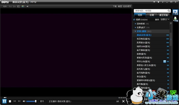Refresh the 视频 list icon
This screenshot has height=105, width=179.
tap(134, 20)
